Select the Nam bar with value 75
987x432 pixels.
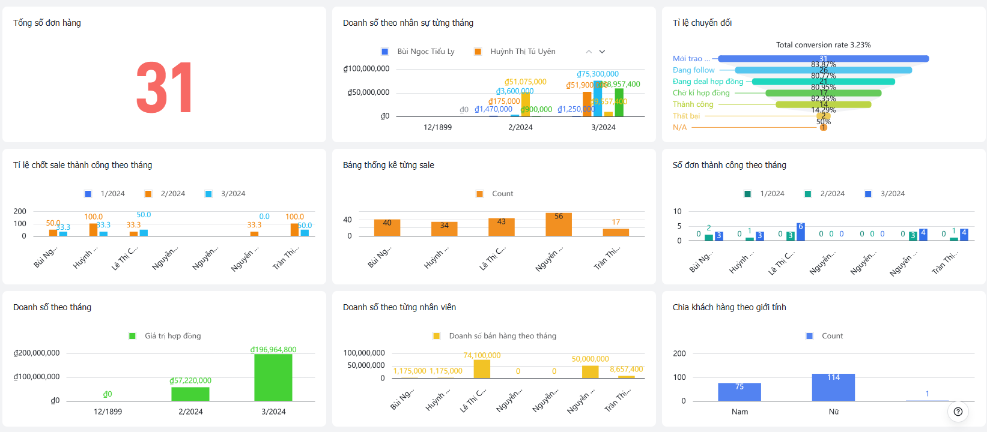pyautogui.click(x=739, y=392)
